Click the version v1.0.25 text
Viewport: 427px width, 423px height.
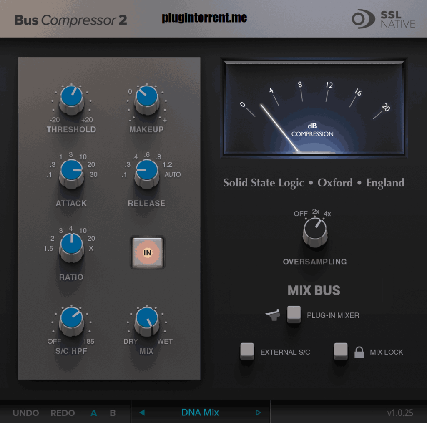(400, 413)
